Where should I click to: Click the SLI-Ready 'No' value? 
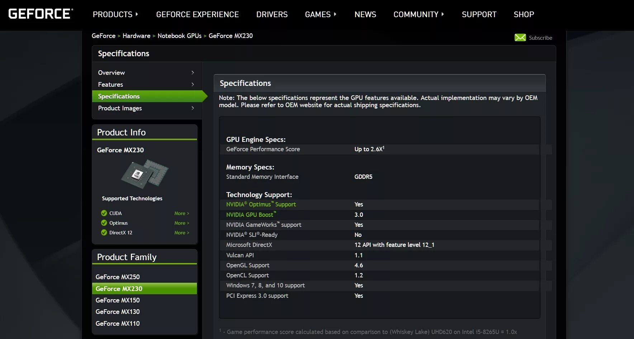[358, 235]
